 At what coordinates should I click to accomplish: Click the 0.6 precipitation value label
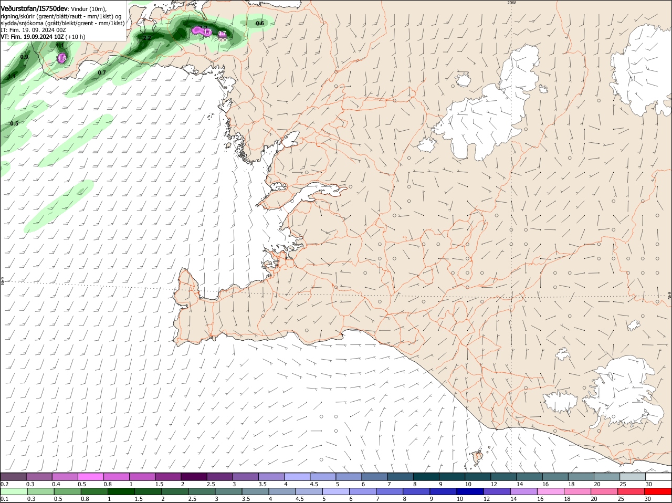tap(260, 23)
